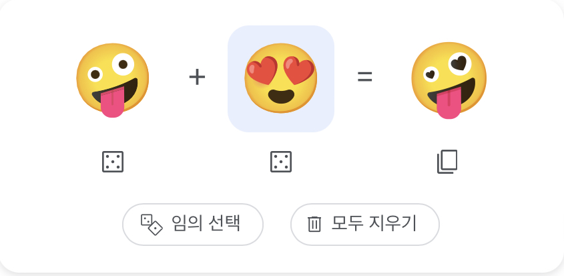Click the open mouth of heart-eyes emoji
The width and height of the screenshot is (564, 276).
click(x=281, y=96)
